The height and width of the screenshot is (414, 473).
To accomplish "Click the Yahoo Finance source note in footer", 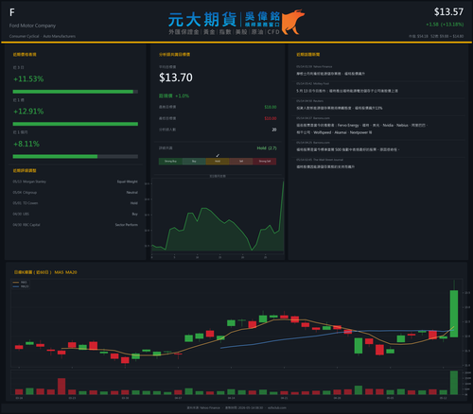I will pyautogui.click(x=203, y=407).
